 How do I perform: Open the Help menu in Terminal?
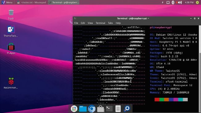pyautogui.click(x=118, y=23)
